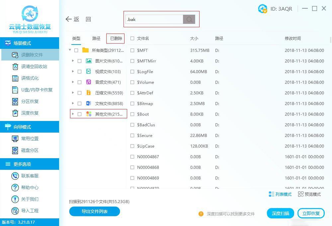
Task: Switch to 列表模式 list mode
Action: click(x=281, y=203)
